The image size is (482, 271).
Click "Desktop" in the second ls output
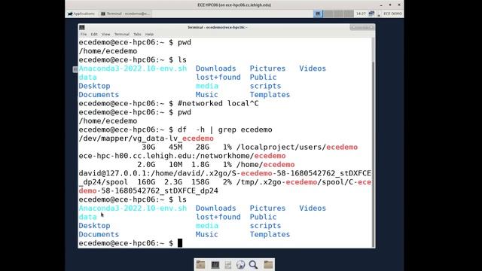(x=94, y=226)
